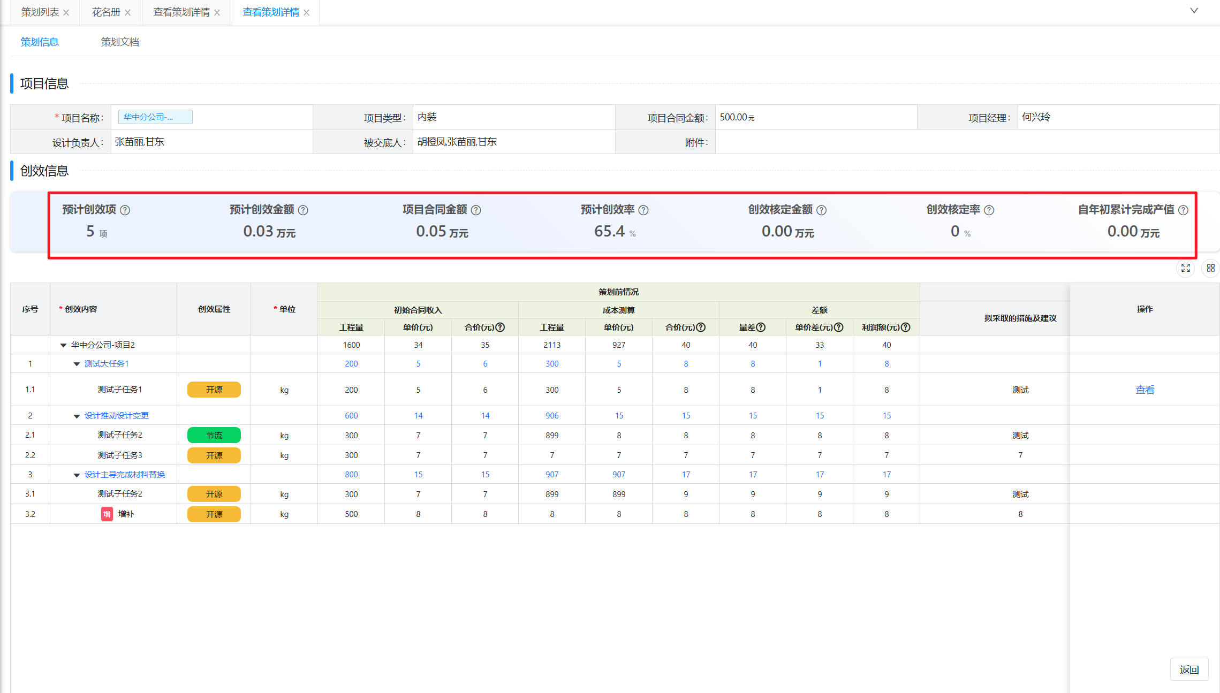The image size is (1220, 693).
Task: Click 查看 link in row 1.1
Action: [1145, 390]
